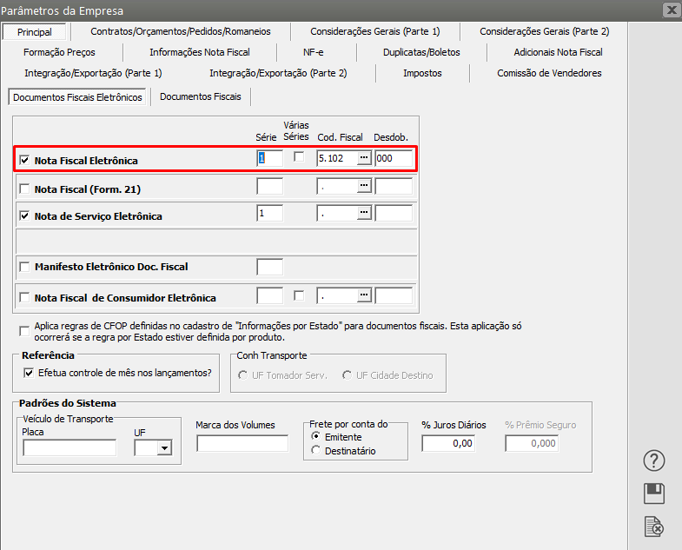Close the Parâmetros da Empresa window
Image resolution: width=682 pixels, height=550 pixels.
[x=670, y=10]
